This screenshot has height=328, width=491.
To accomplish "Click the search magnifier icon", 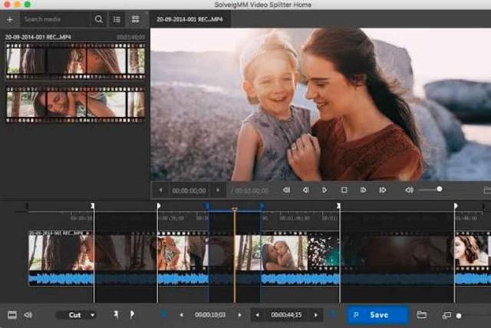I will tap(99, 18).
